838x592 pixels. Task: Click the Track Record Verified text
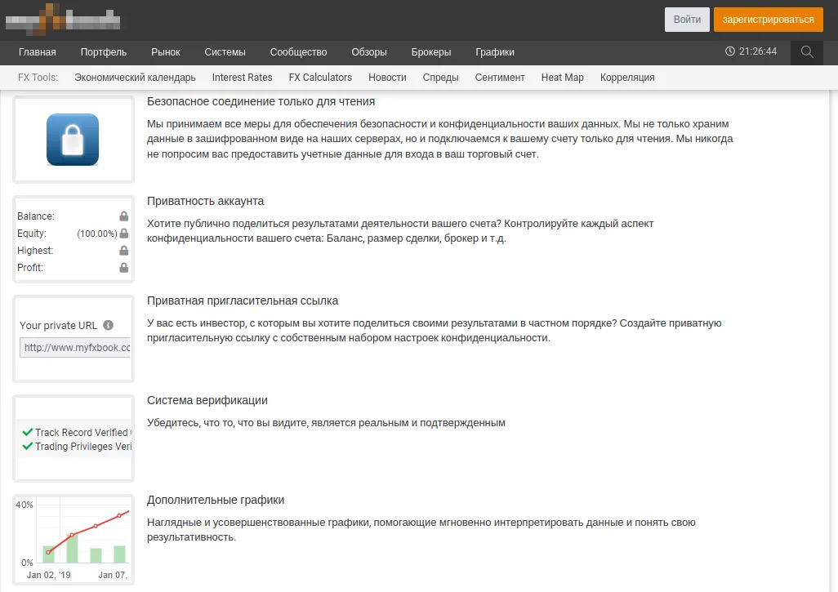[x=81, y=432]
